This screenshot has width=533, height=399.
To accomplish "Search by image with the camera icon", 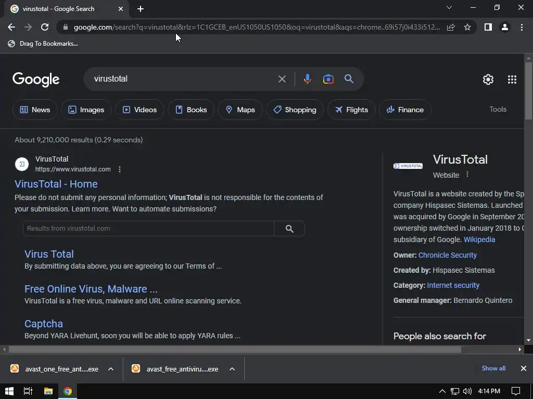I will click(x=328, y=79).
